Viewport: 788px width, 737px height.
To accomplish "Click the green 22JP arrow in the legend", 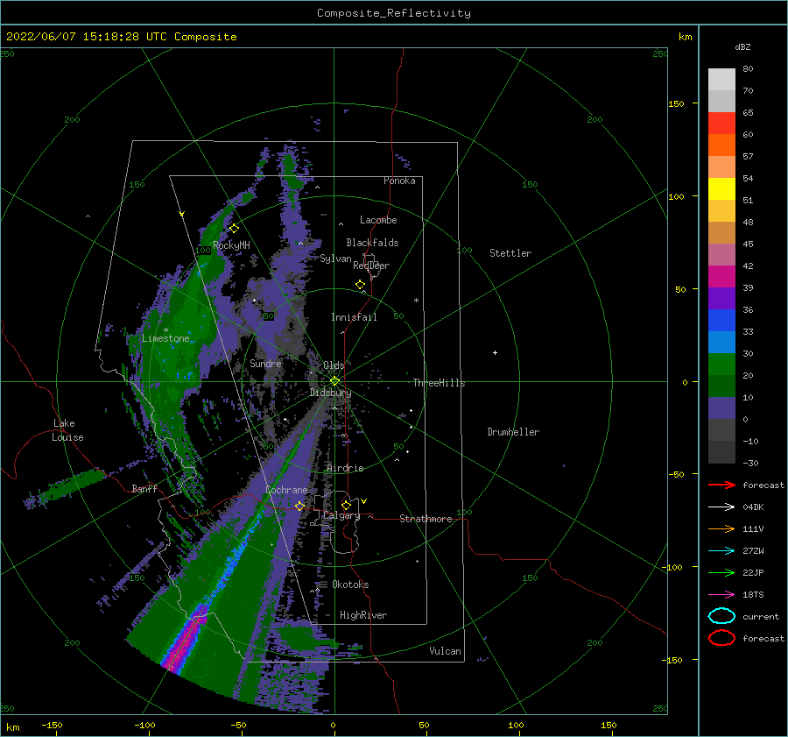I will point(721,572).
